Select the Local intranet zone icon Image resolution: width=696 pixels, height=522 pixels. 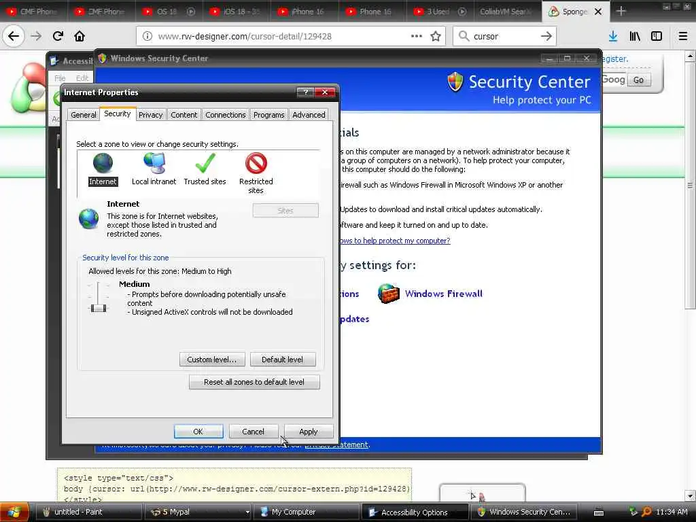click(x=154, y=163)
